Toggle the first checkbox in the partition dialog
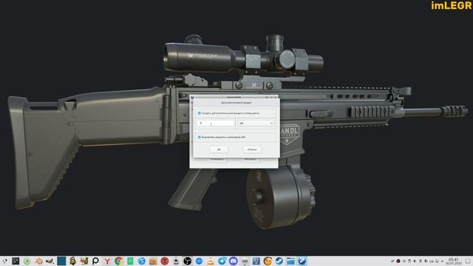473x266 pixels. pos(199,113)
